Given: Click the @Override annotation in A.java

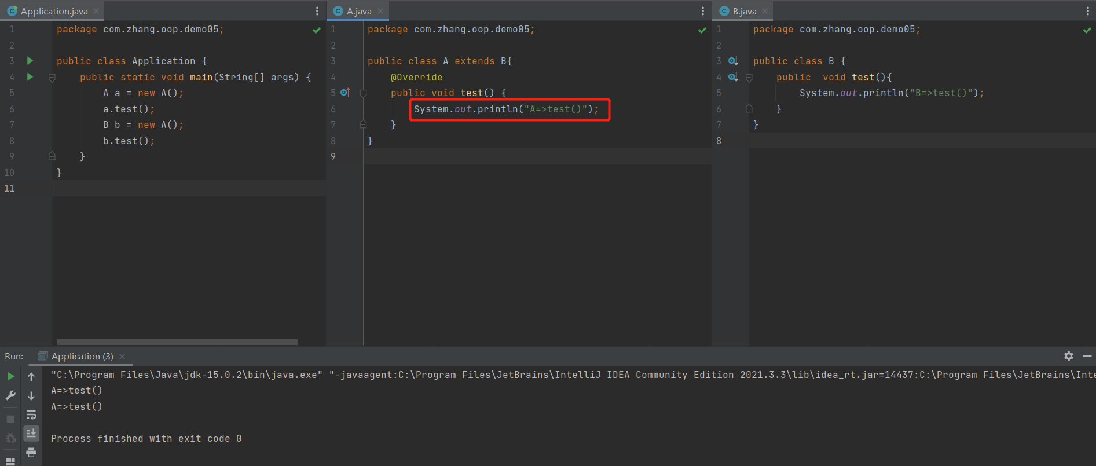Looking at the screenshot, I should pos(416,78).
